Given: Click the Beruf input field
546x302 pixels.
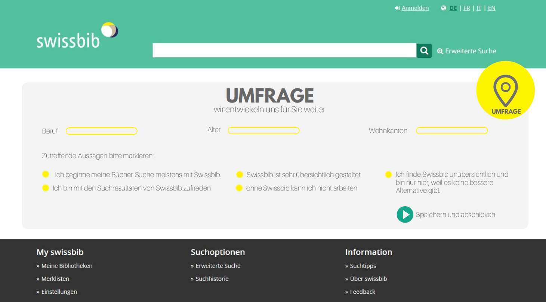Looking at the screenshot, I should click(102, 131).
